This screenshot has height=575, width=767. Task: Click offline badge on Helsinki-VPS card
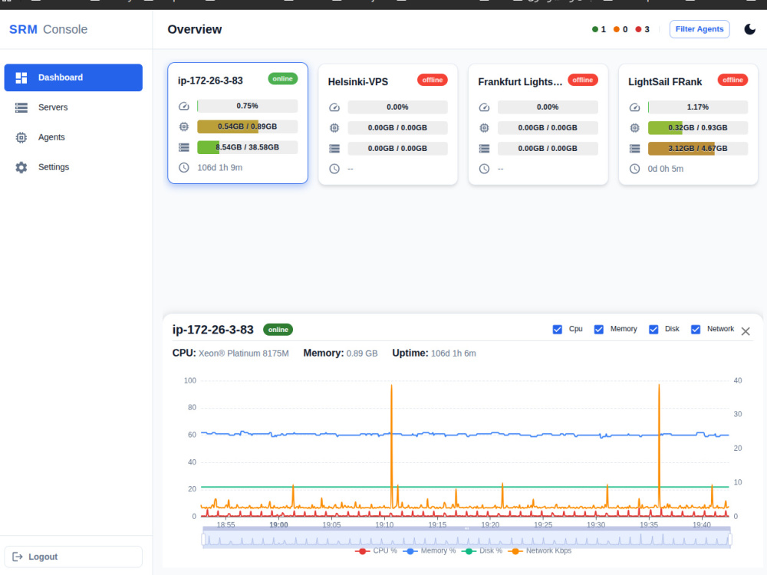pos(433,80)
